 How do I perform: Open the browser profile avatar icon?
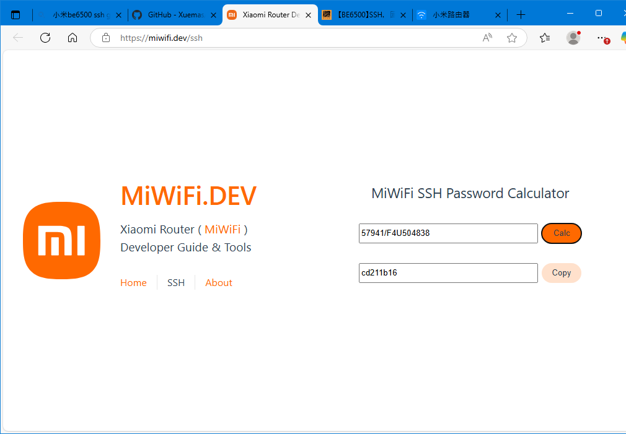[573, 38]
